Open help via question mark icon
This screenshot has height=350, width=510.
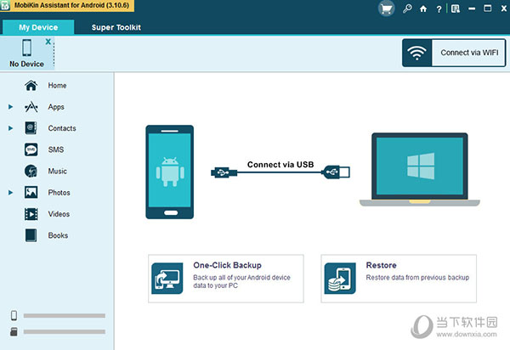439,9
